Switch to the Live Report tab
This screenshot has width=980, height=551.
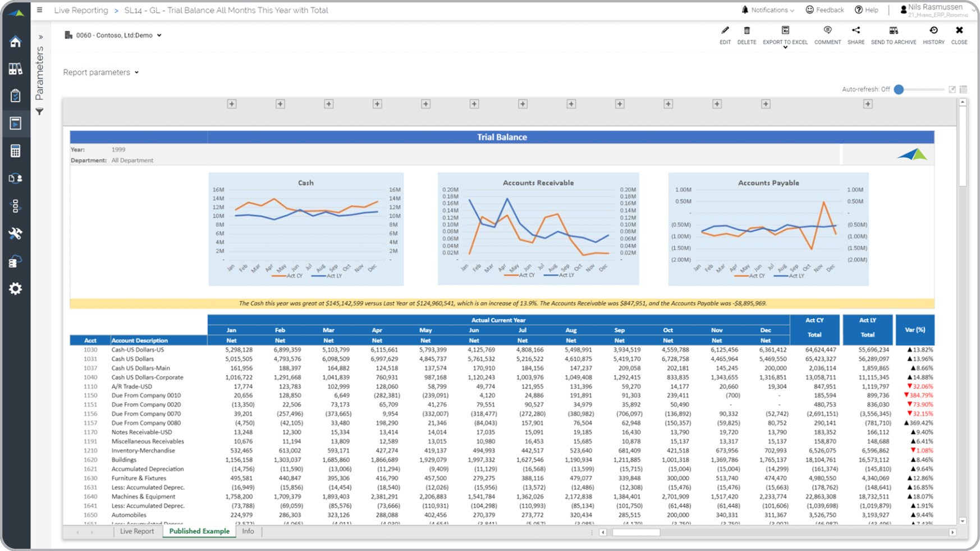(x=136, y=531)
